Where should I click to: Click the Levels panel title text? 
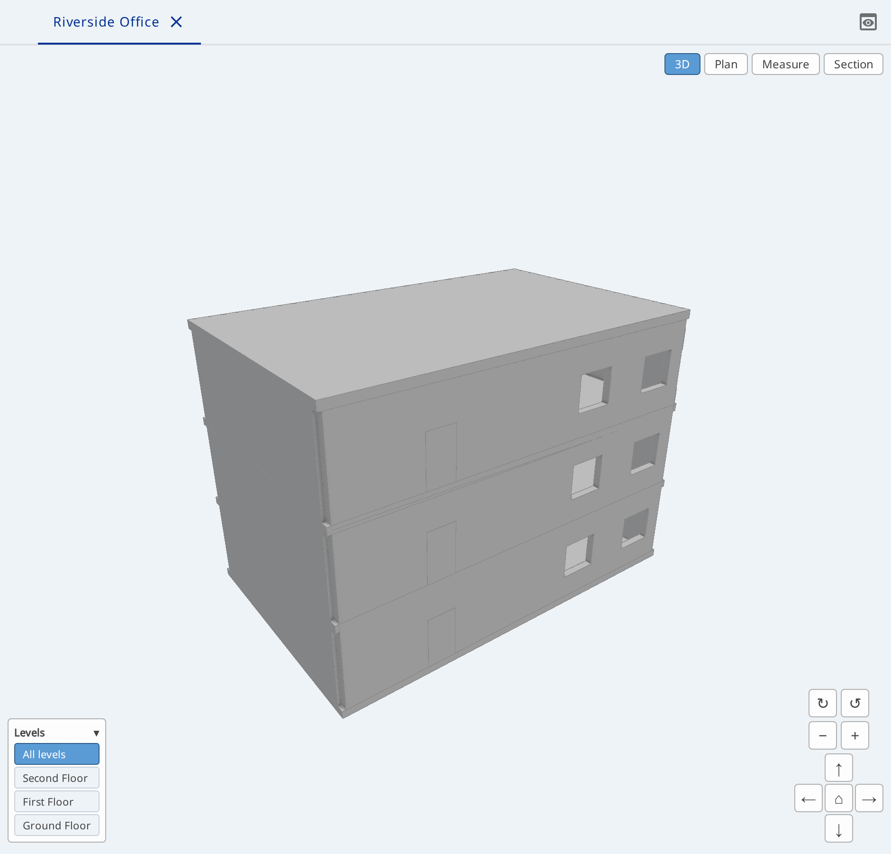[29, 733]
